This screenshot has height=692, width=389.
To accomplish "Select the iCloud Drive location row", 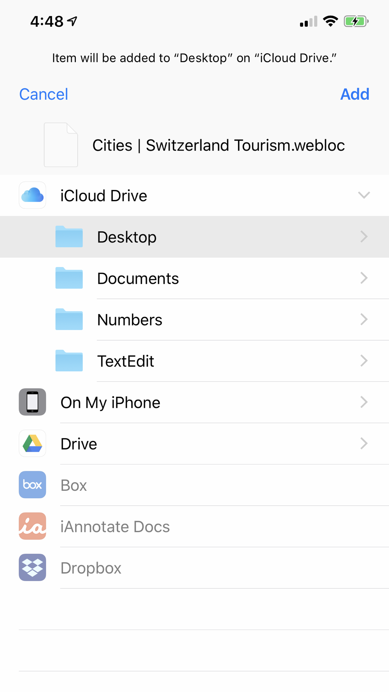I will pyautogui.click(x=194, y=195).
